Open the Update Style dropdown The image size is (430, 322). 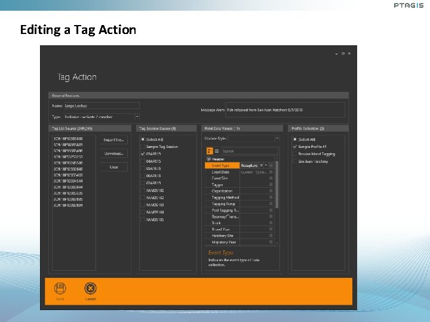pos(277,138)
